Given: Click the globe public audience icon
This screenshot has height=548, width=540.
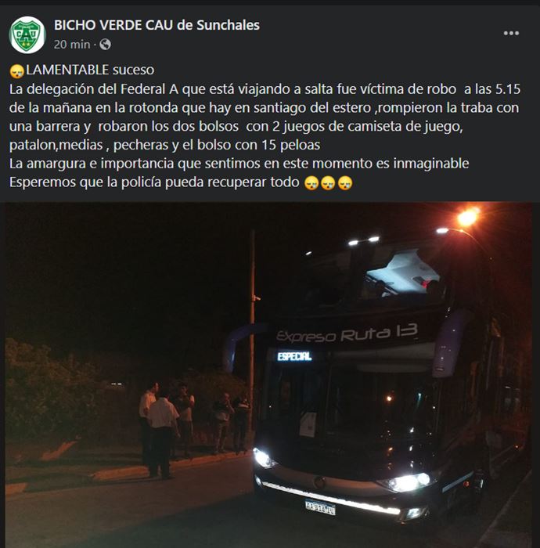Looking at the screenshot, I should [105, 45].
